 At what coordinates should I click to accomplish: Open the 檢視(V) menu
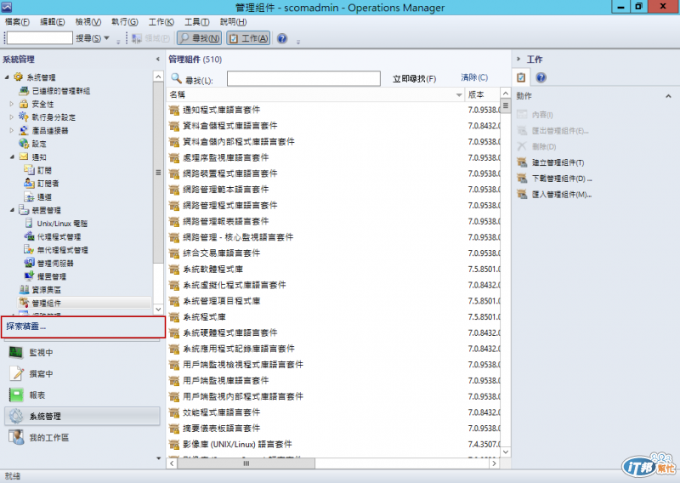[x=88, y=22]
